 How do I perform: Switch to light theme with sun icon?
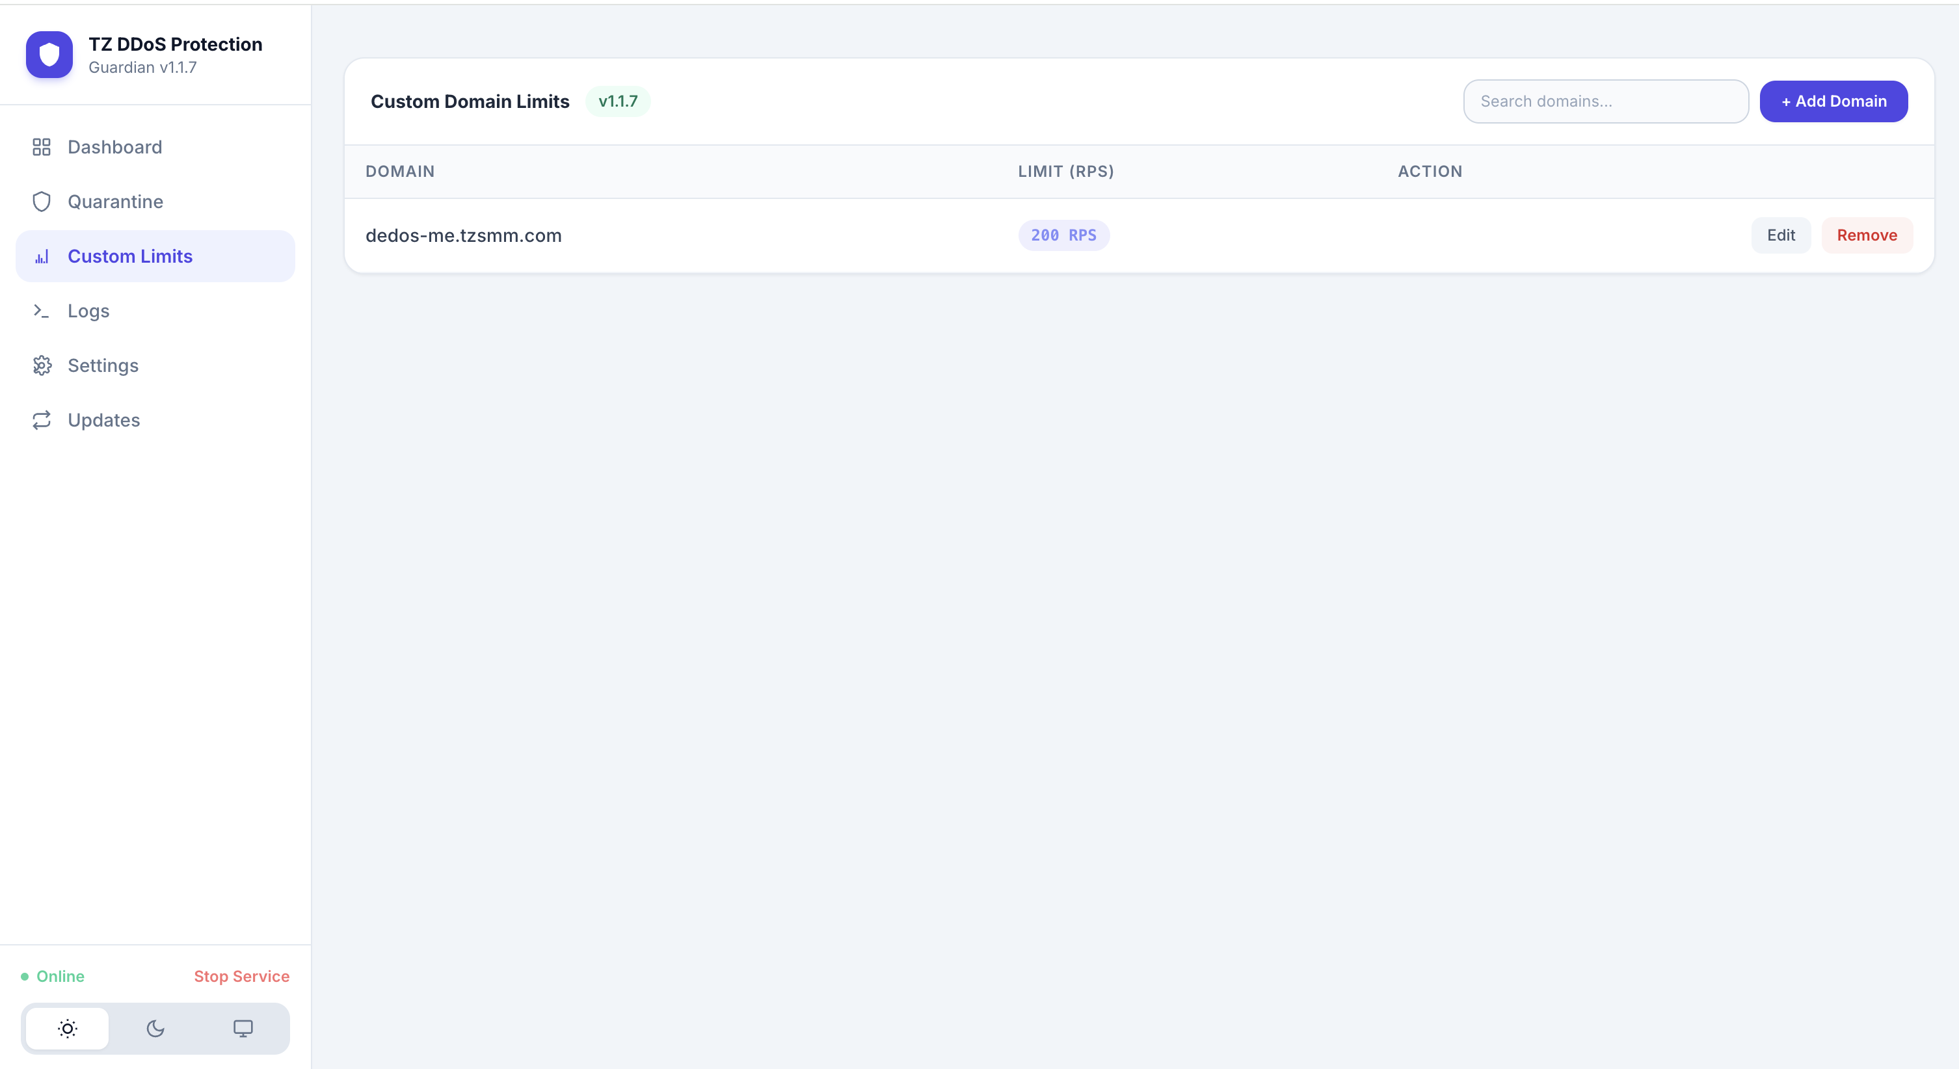[x=67, y=1028]
